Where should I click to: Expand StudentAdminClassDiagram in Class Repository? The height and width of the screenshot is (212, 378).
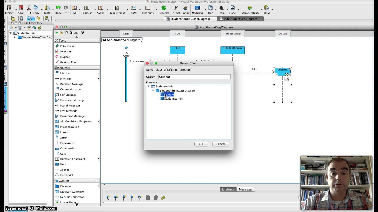(15, 37)
